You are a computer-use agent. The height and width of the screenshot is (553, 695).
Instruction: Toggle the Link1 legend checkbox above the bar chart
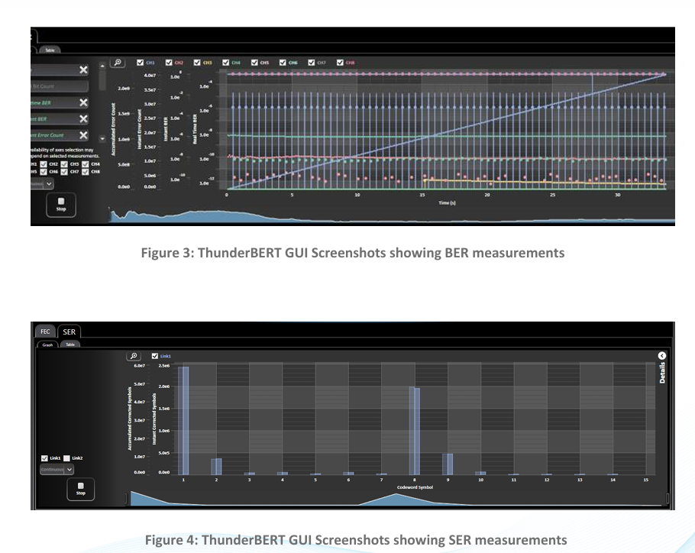click(155, 356)
